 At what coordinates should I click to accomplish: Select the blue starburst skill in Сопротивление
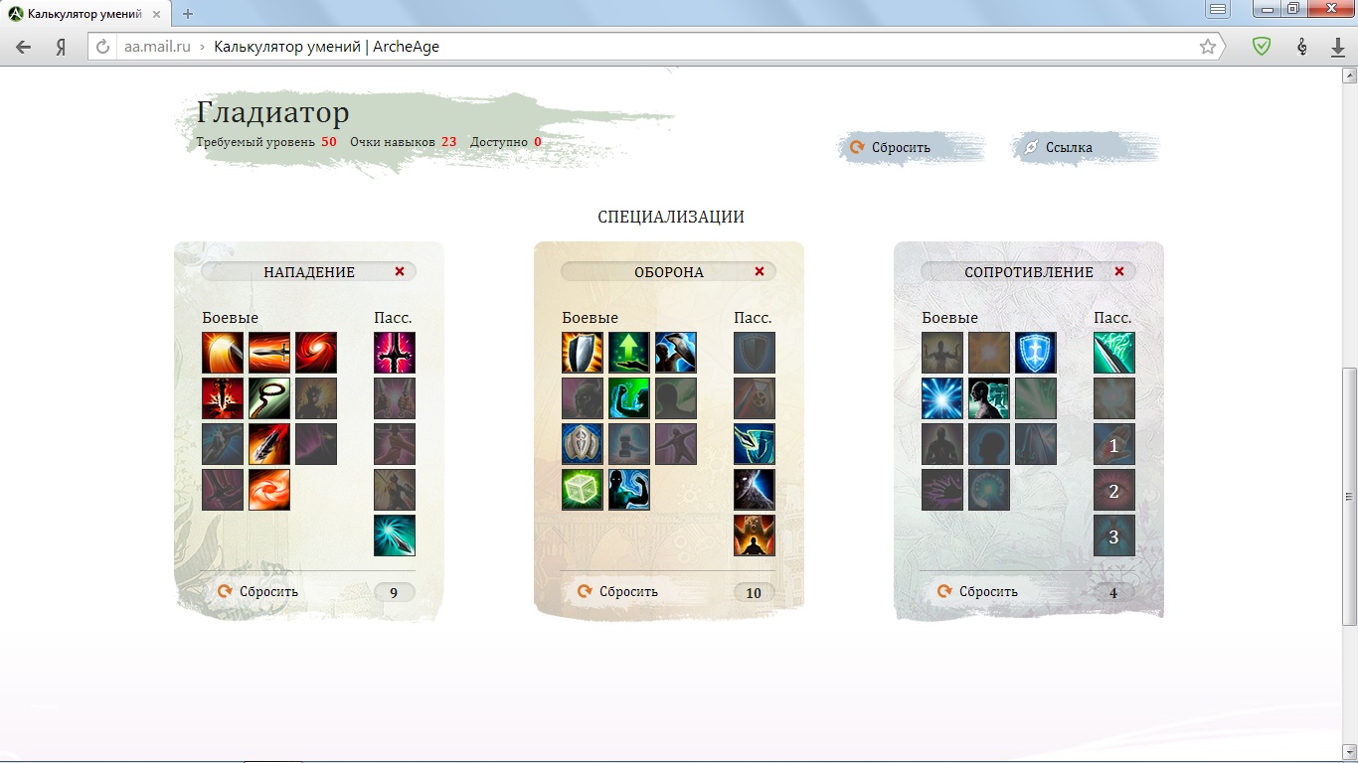[942, 398]
